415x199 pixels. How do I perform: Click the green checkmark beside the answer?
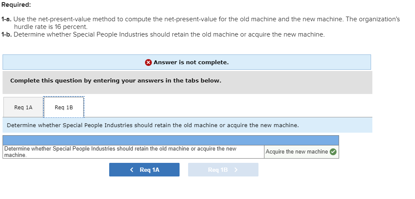coord(334,152)
